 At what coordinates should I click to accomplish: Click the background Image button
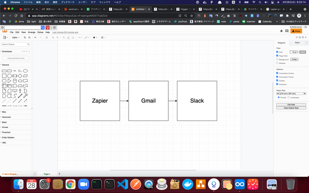[x=294, y=59]
